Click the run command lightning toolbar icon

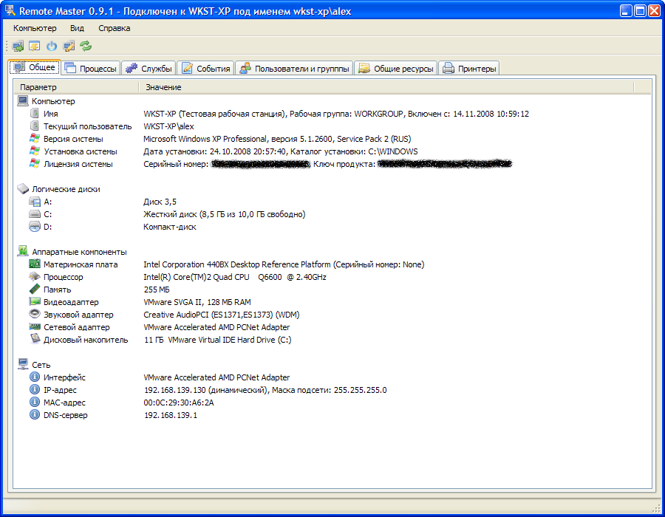34,46
